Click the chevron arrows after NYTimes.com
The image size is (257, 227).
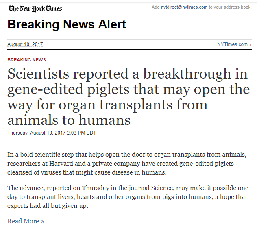(250, 45)
